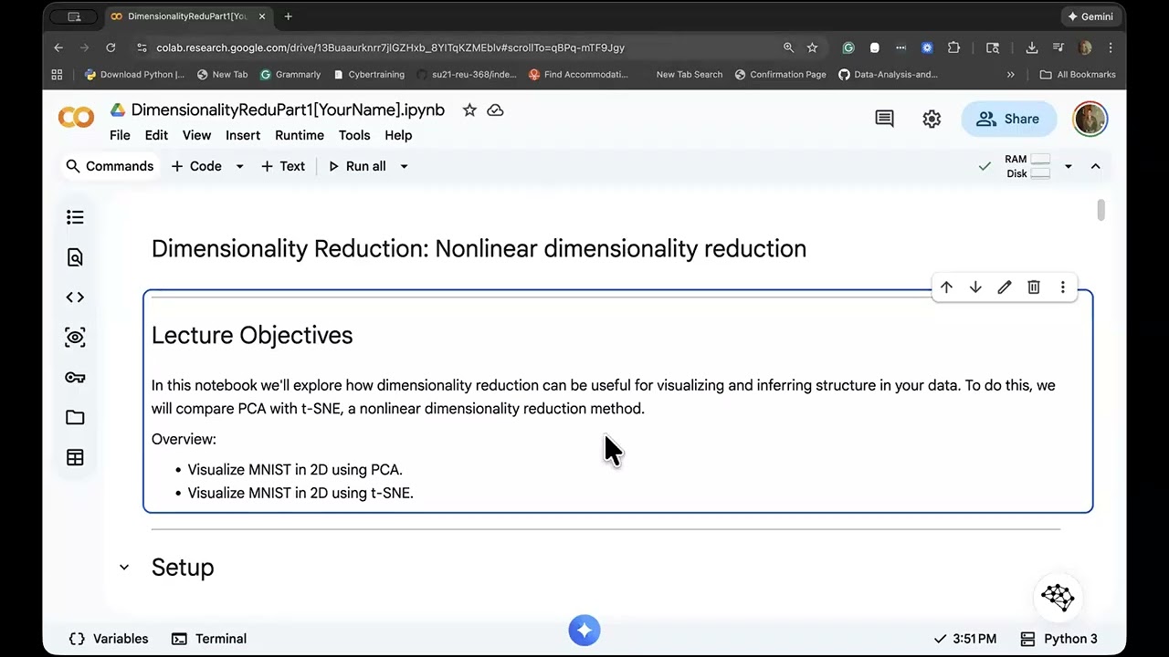Click the Gemini sparkle button at bottom
Image resolution: width=1169 pixels, height=657 pixels.
tap(584, 631)
